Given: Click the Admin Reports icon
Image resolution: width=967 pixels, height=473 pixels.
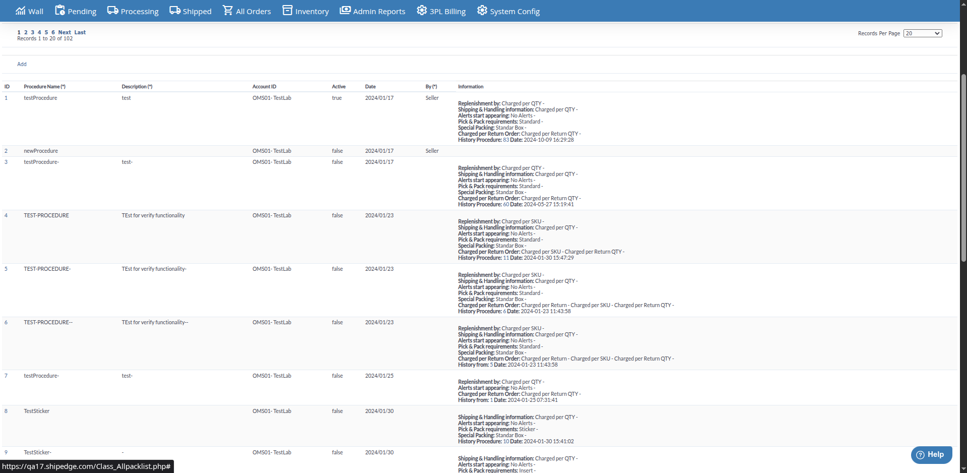Looking at the screenshot, I should 345,11.
